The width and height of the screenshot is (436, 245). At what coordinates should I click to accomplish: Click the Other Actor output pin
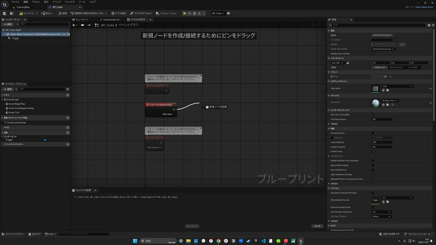[174, 114]
